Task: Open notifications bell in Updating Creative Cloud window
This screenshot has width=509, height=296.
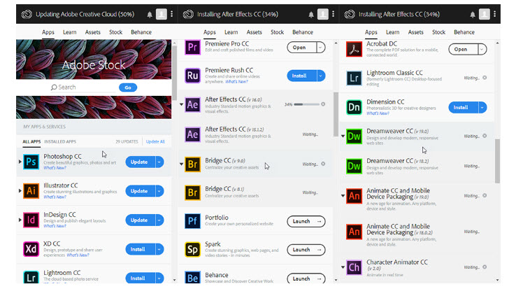Action: tap(150, 14)
